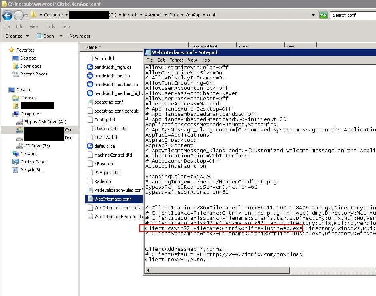This screenshot has width=376, height=296.
Task: Click the Admin.dtd file icon
Action: click(x=90, y=58)
